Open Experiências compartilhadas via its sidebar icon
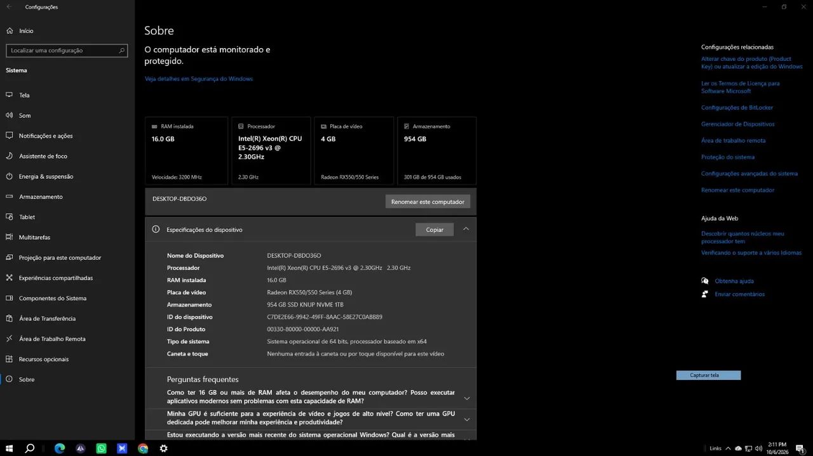Viewport: 813px width, 456px height. click(9, 278)
